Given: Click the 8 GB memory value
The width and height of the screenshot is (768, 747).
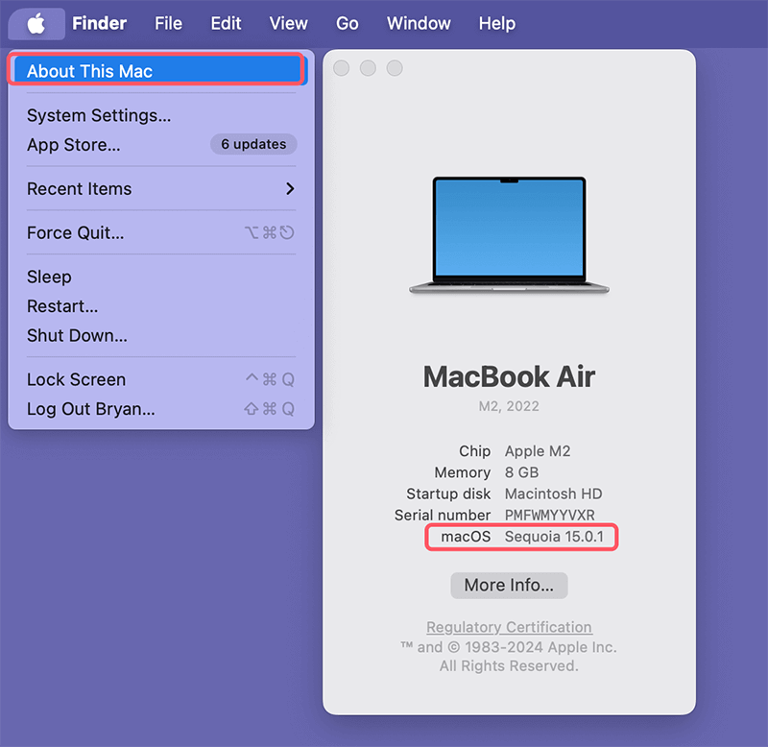Looking at the screenshot, I should pos(521,472).
